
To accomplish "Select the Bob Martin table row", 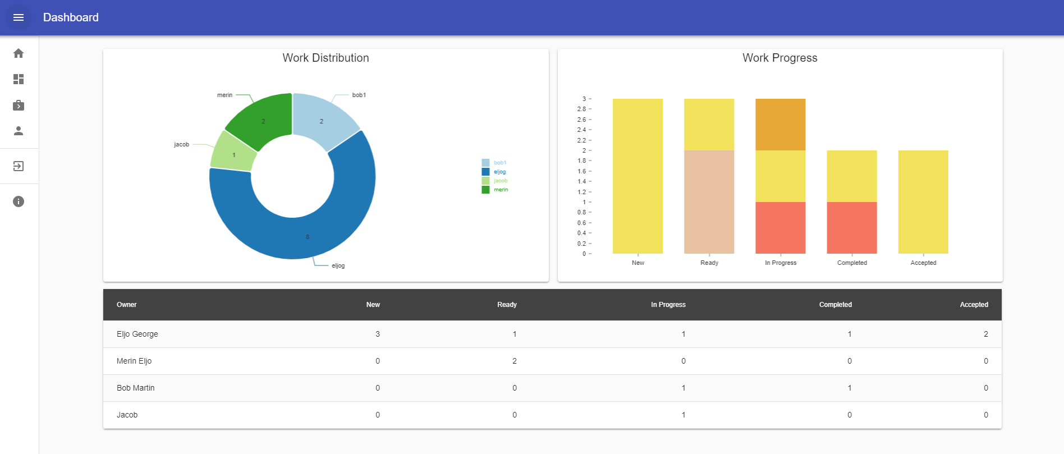I will pyautogui.click(x=552, y=388).
